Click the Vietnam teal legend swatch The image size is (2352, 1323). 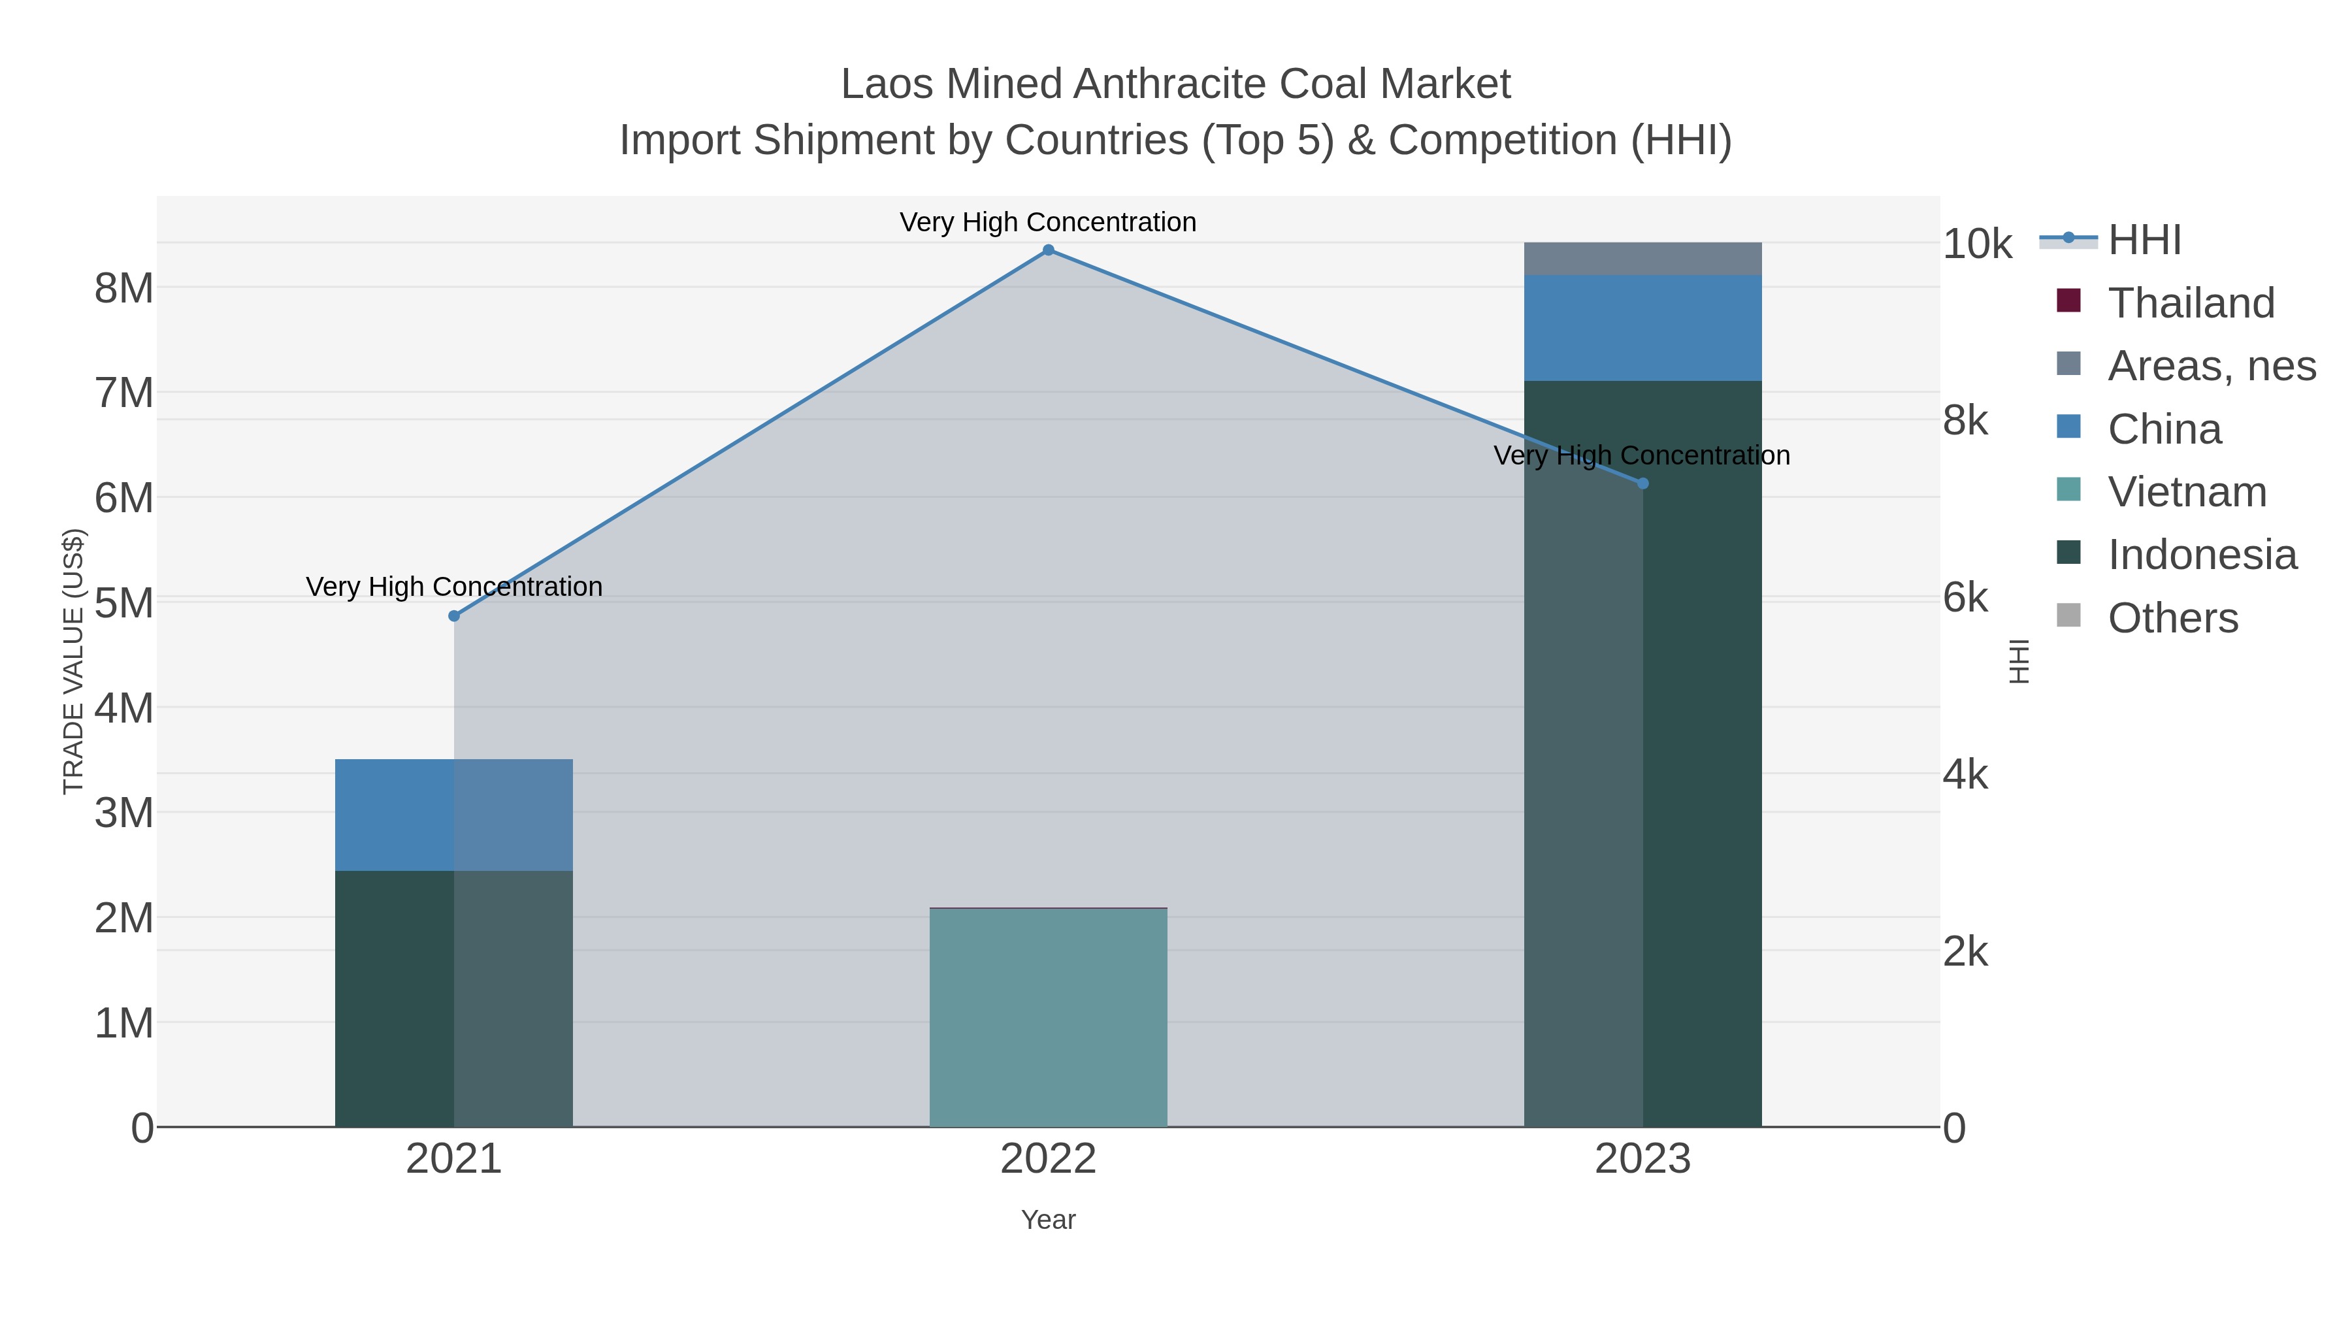tap(2068, 489)
